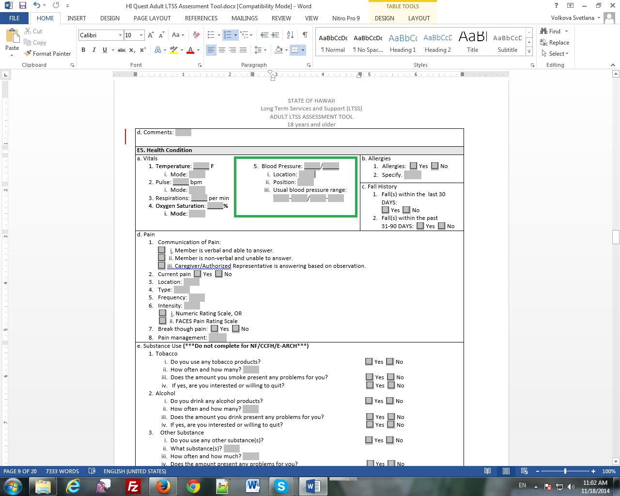Undo the last action
Image resolution: width=620 pixels, height=496 pixels.
click(37, 6)
